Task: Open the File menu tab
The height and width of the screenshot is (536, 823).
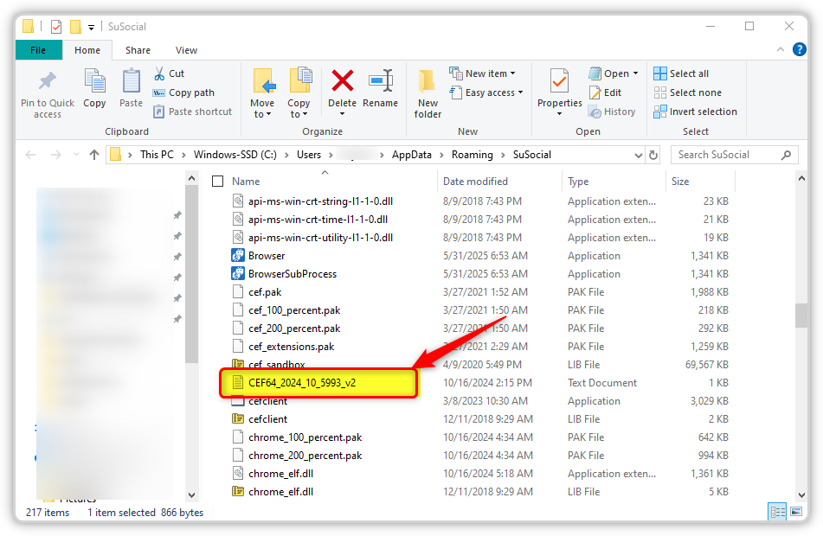Action: [x=38, y=50]
